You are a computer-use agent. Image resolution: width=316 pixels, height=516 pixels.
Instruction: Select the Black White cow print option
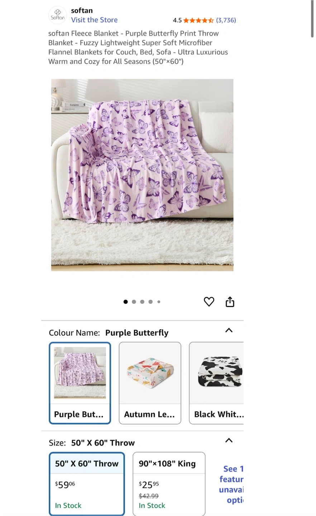[216, 383]
